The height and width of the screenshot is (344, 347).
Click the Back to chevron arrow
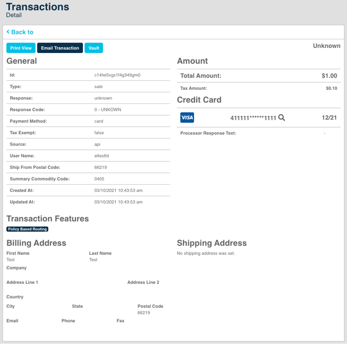click(8, 32)
